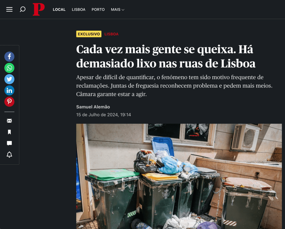Image resolution: width=285 pixels, height=229 pixels.
Task: Select PORTO in top navigation
Action: (98, 9)
